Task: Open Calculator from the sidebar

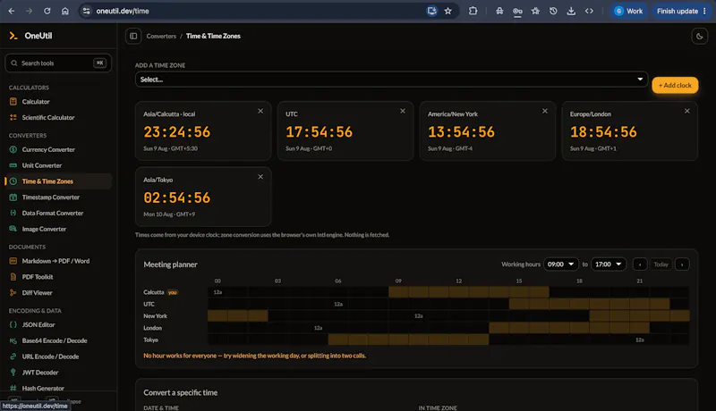Action: (x=36, y=102)
